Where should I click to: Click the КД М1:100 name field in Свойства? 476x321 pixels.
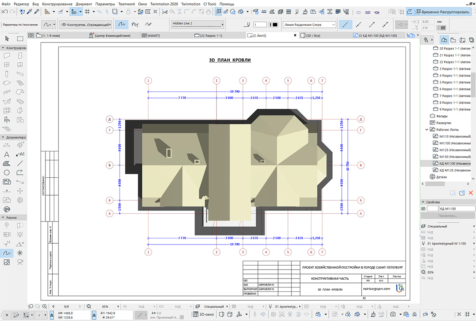(457, 208)
